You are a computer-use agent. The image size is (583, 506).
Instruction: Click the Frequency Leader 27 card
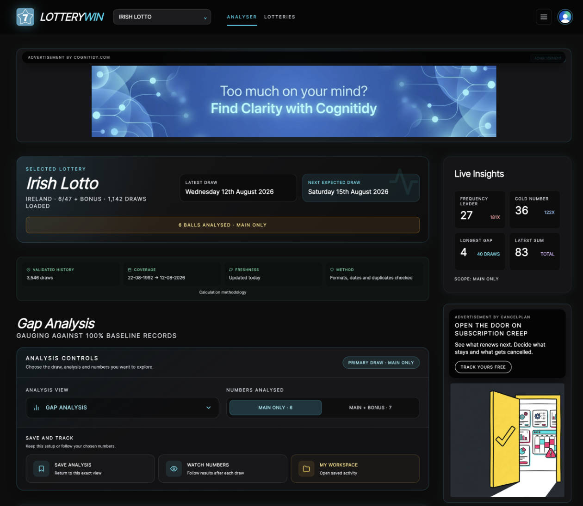tap(480, 209)
